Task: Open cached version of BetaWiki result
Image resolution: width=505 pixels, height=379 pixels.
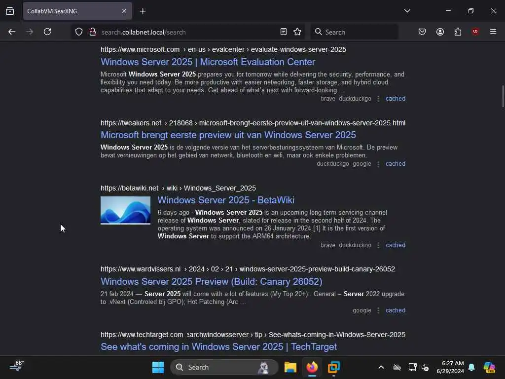Action: click(x=396, y=245)
